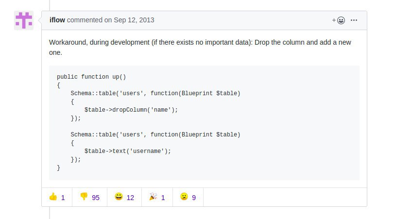Open iflow's purple avatar profile
The image size is (412, 219).
24,20
